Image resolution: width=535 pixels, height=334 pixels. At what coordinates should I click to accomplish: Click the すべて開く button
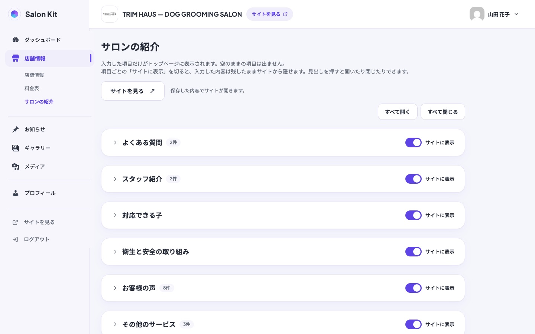click(398, 112)
